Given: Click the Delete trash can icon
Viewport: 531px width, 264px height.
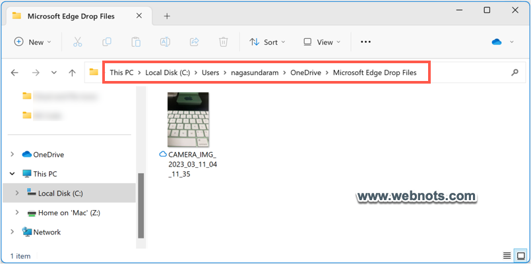Looking at the screenshot, I should [223, 42].
